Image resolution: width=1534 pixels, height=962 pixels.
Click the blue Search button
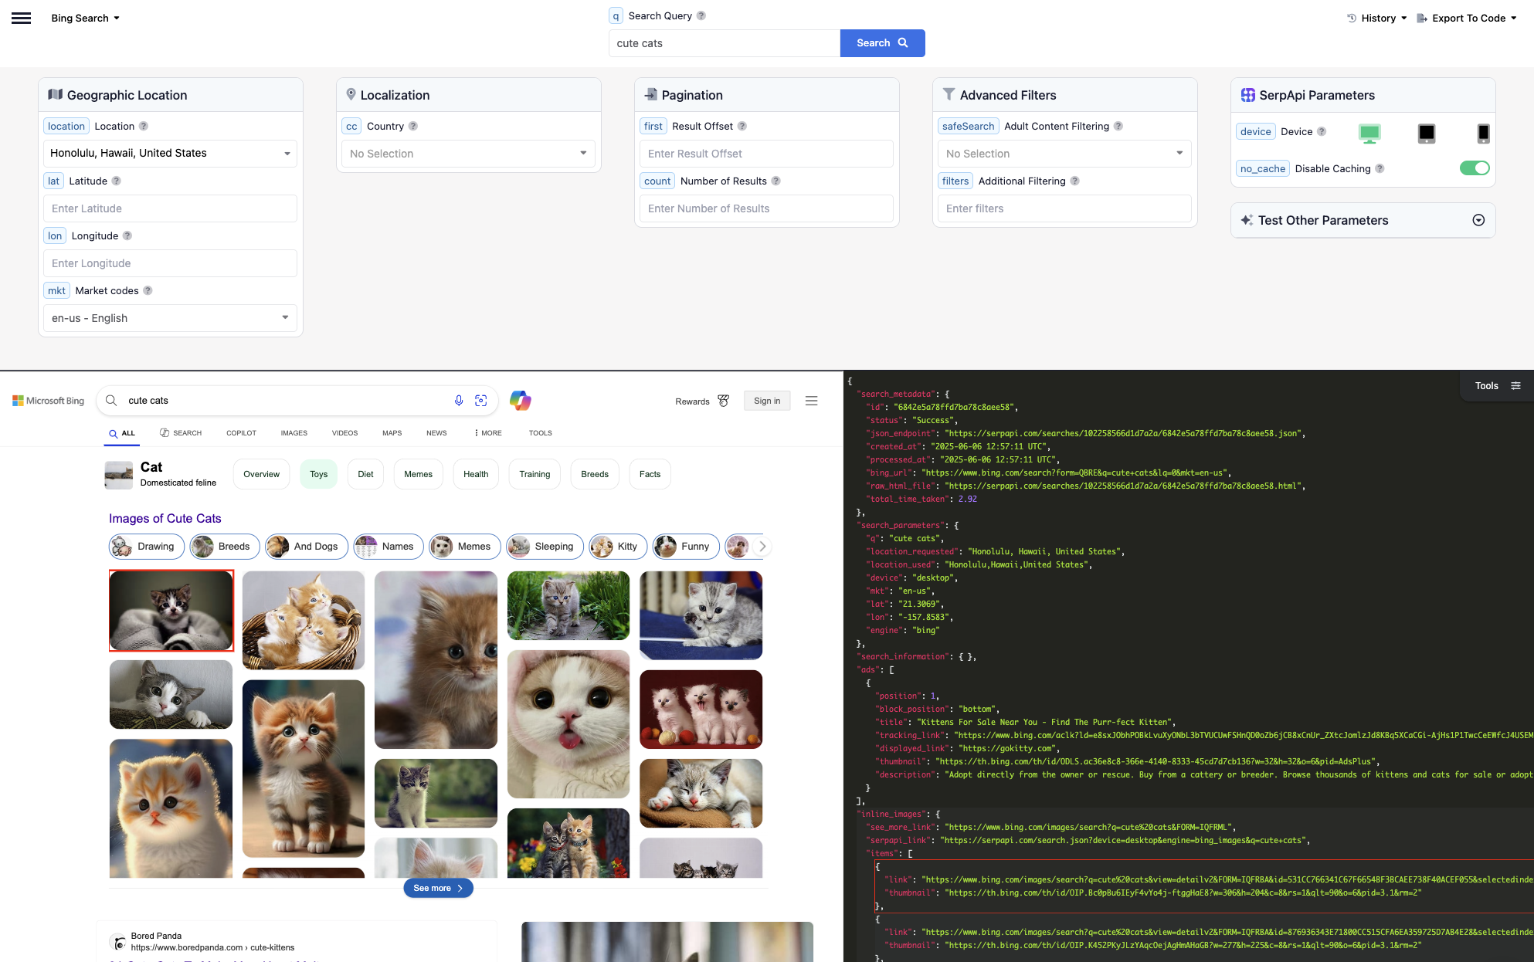[882, 43]
